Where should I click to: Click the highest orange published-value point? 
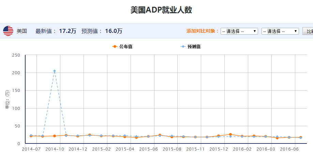[230, 134]
